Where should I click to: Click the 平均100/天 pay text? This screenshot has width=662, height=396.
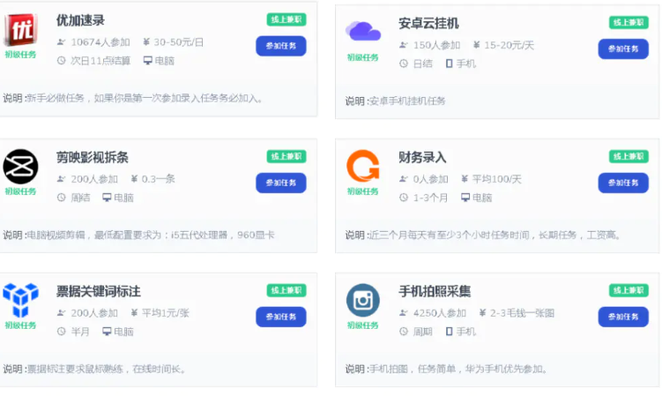497,179
